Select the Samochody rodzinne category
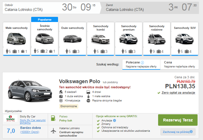This screenshot has height=140, width=203. coord(157,39)
